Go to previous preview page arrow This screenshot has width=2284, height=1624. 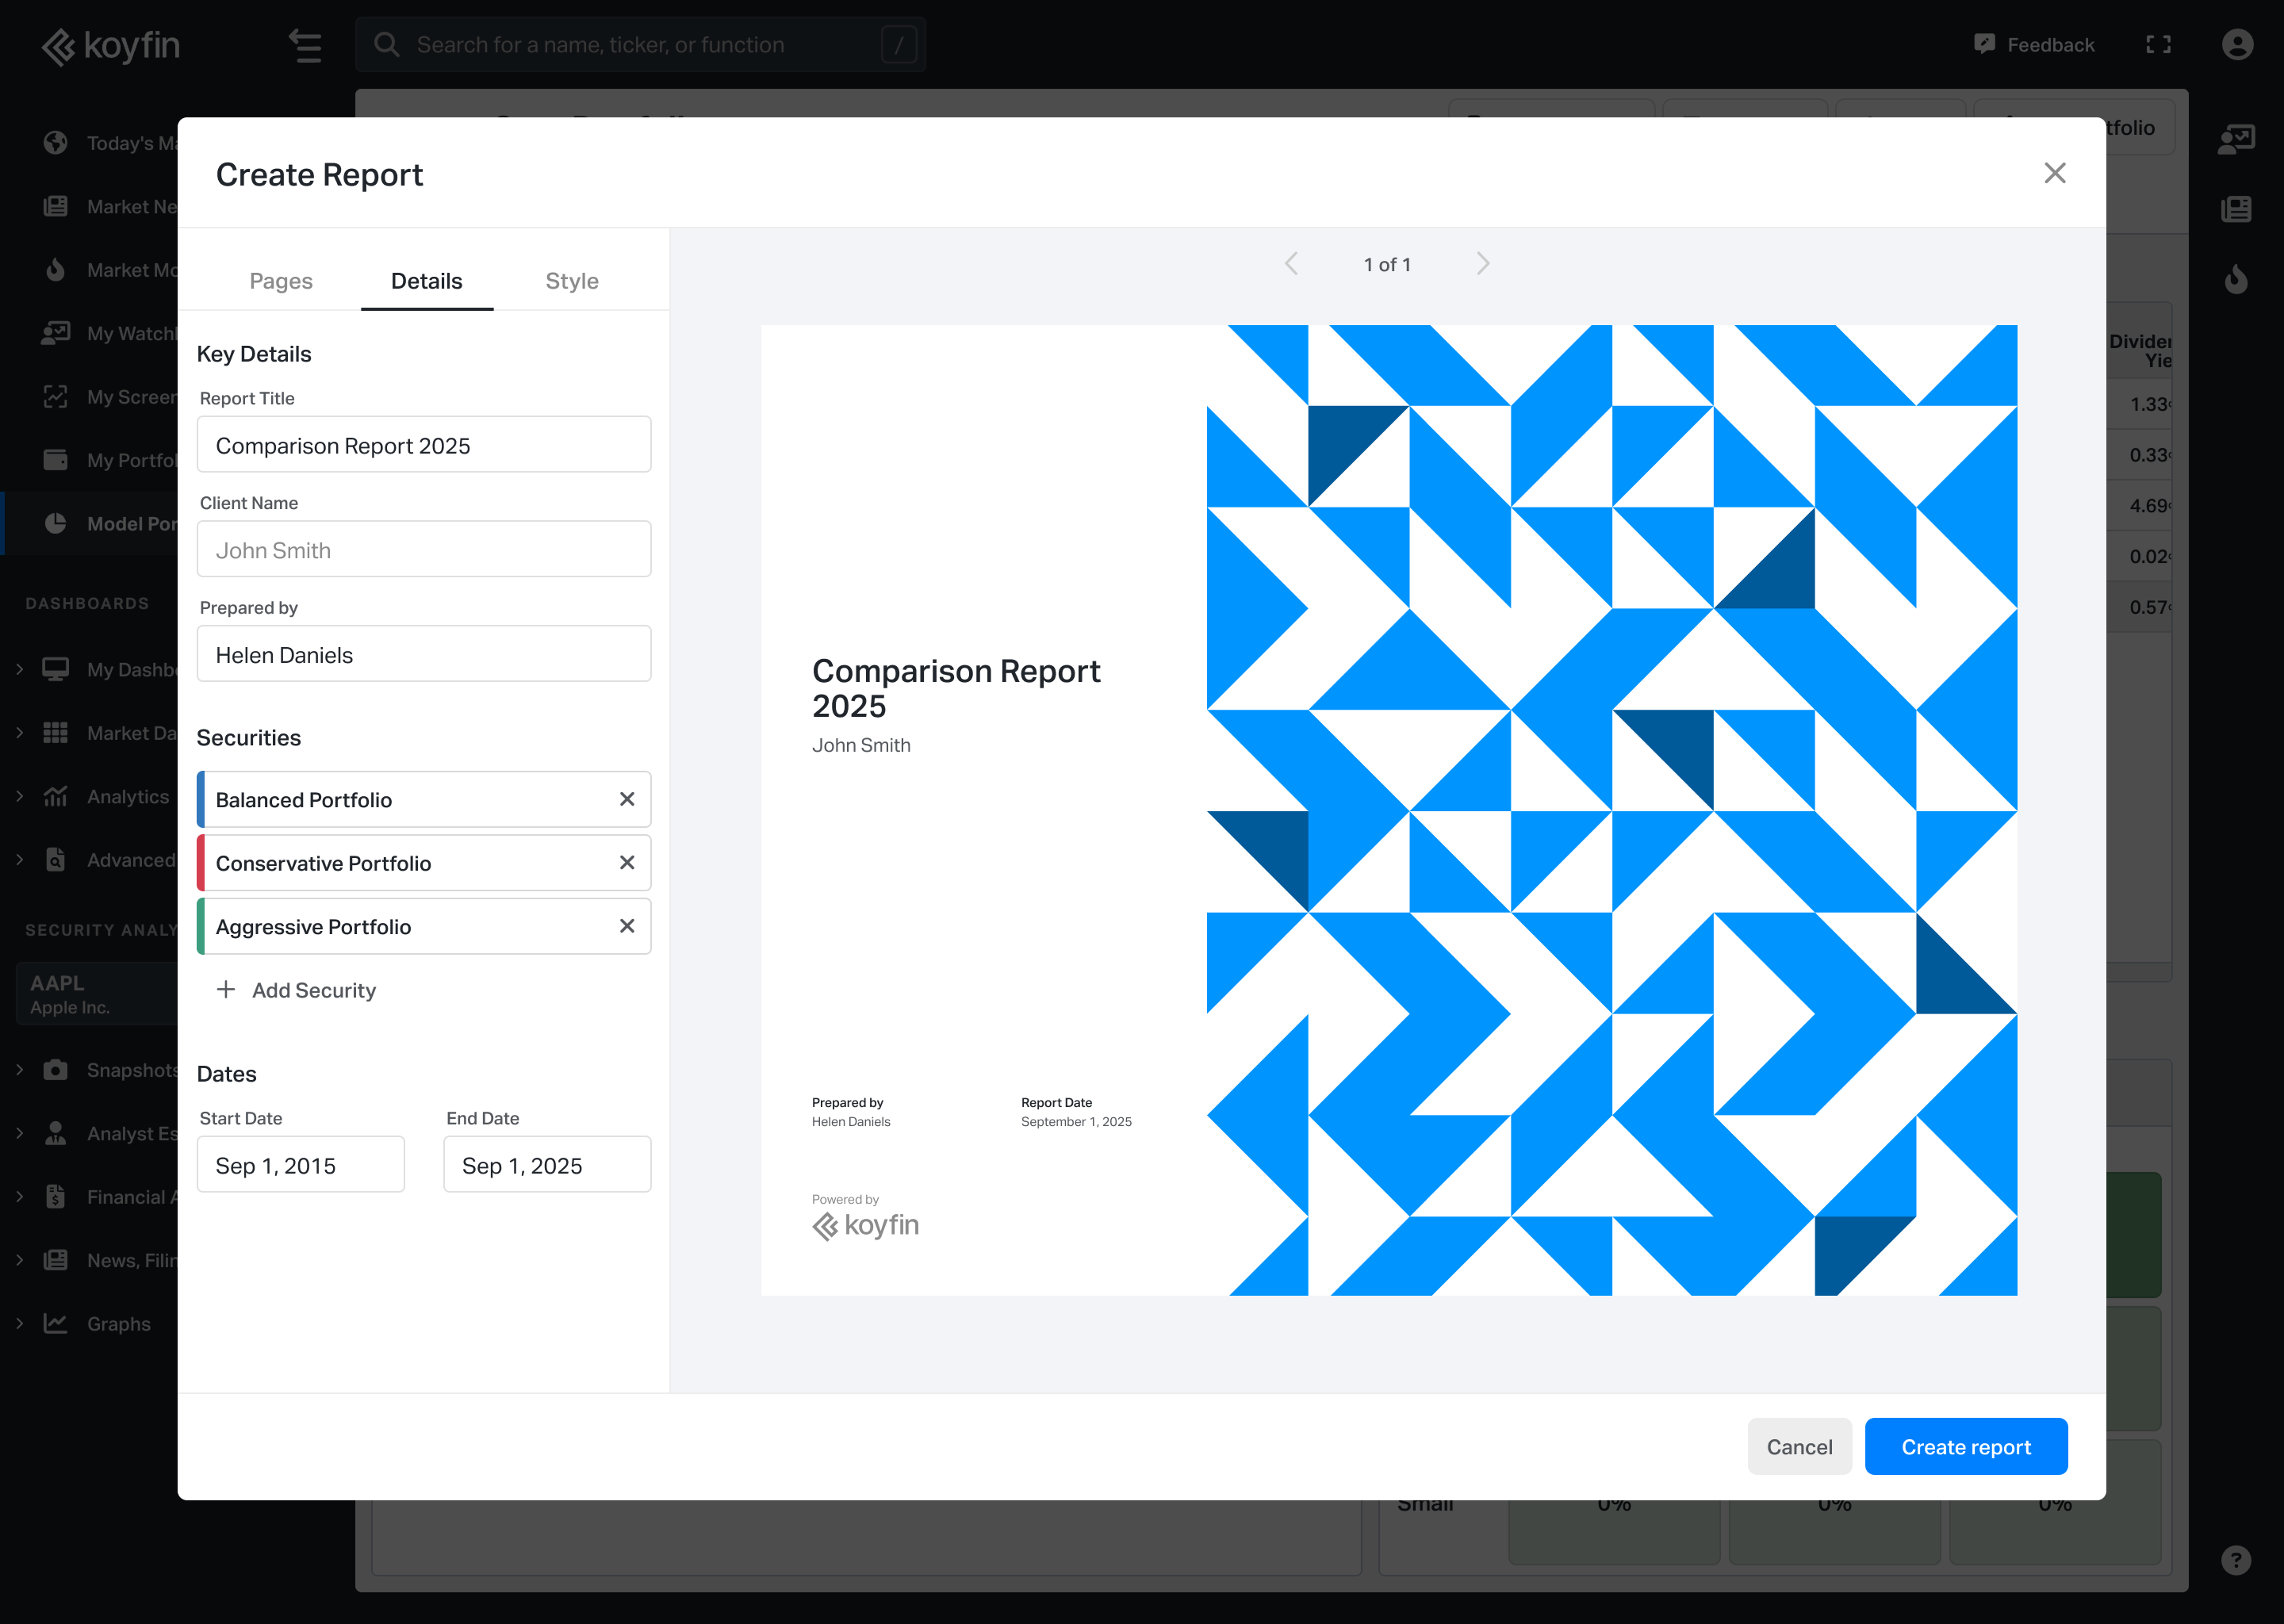click(x=1291, y=264)
